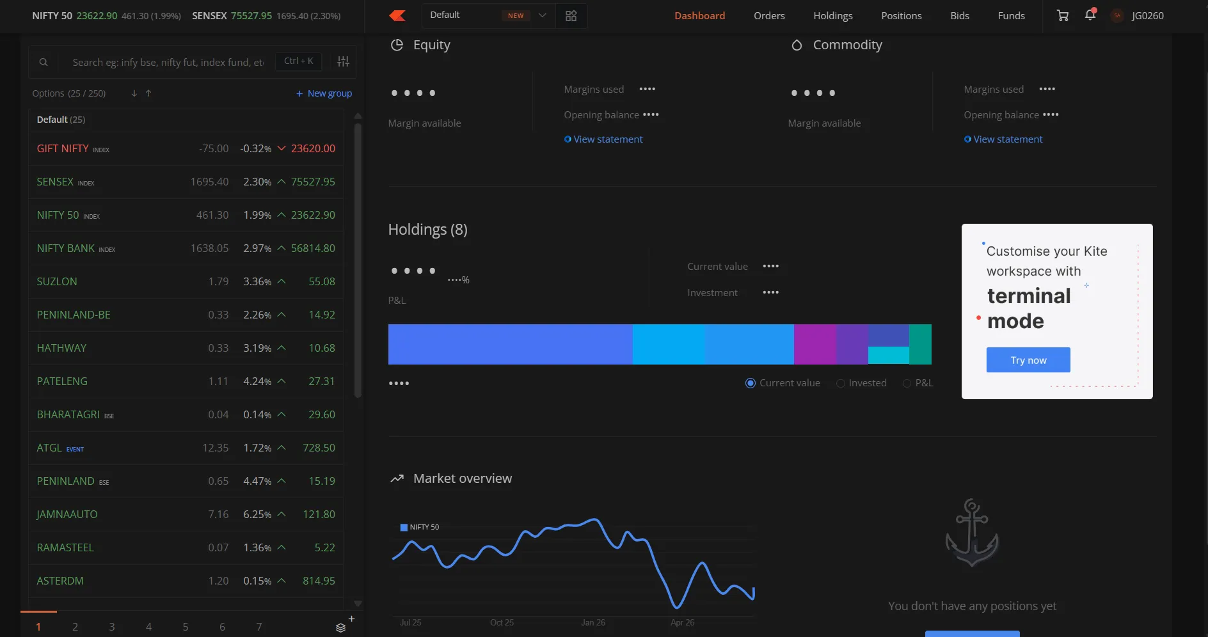The image size is (1208, 637).
Task: Switch to watchlist page 7
Action: coord(259,627)
